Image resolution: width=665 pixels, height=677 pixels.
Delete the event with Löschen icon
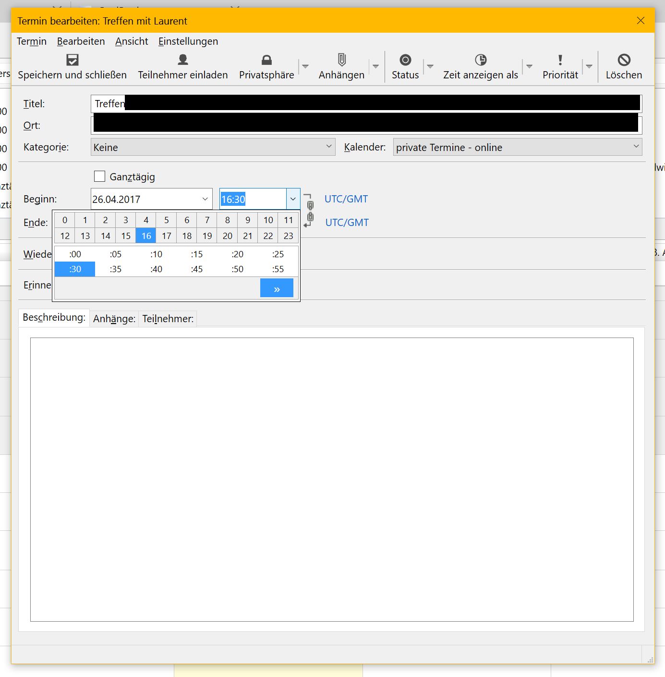click(x=624, y=60)
